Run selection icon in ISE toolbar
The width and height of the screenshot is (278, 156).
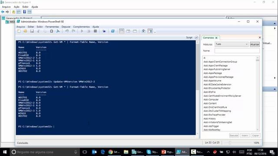[89, 31]
